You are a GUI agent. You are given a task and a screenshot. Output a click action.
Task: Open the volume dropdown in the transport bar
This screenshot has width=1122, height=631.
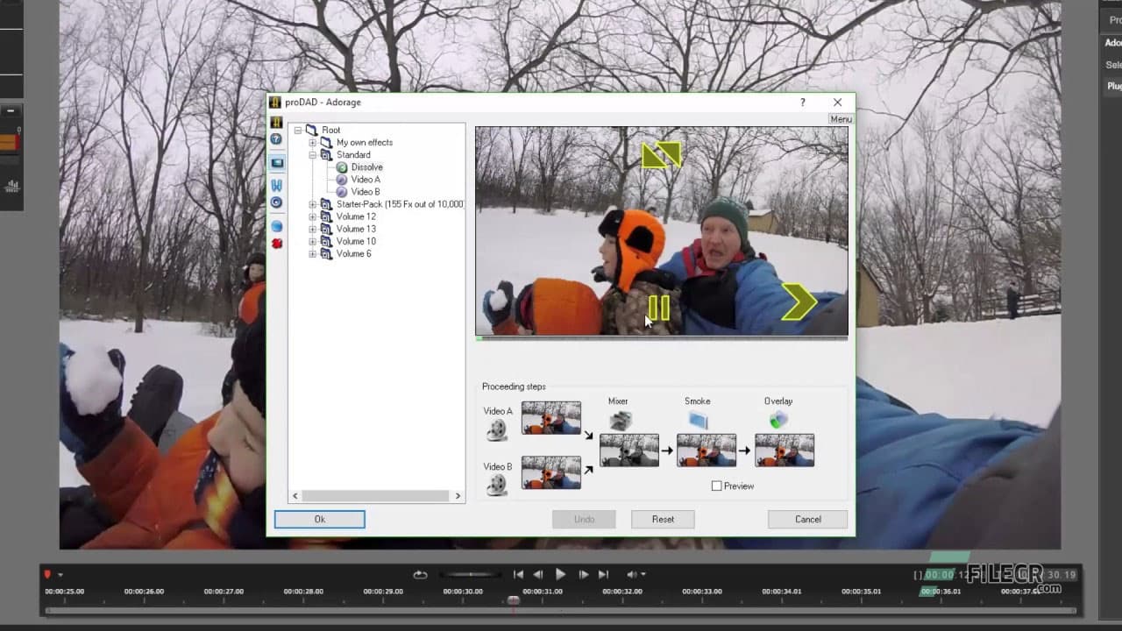click(643, 574)
